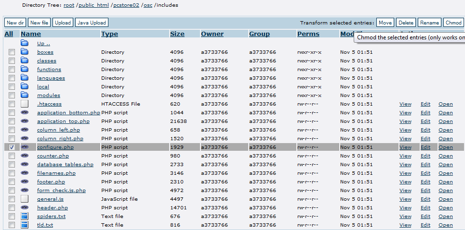Click Open for header.php
Image resolution: width=465 pixels, height=230 pixels.
point(446,207)
